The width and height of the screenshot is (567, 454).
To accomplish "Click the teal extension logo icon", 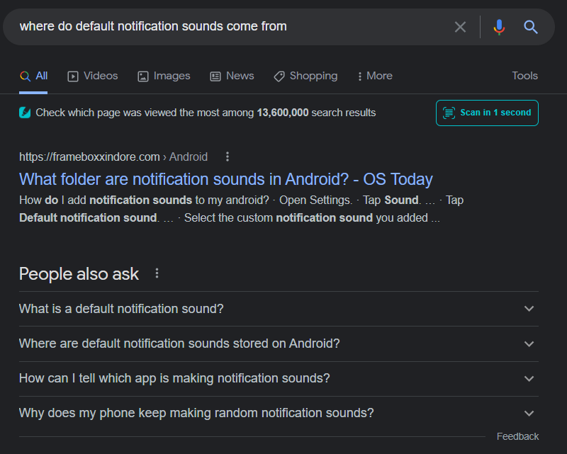I will 25,113.
